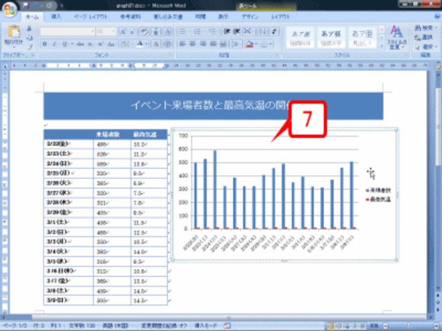Expand the Styles gallery more arrow
The width and height of the screenshot is (442, 331).
coord(380,45)
